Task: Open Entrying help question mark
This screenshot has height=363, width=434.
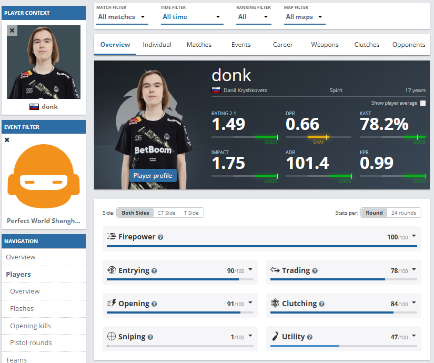Action: [154, 271]
